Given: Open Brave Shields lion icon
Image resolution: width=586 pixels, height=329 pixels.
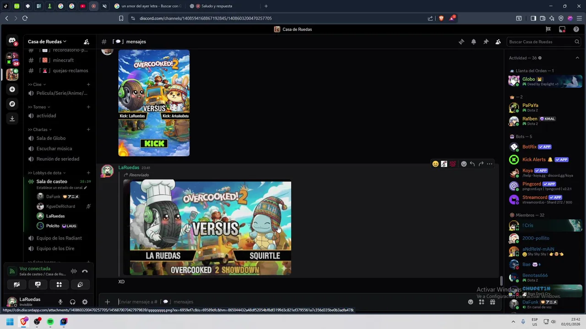Looking at the screenshot, I should pos(441,18).
